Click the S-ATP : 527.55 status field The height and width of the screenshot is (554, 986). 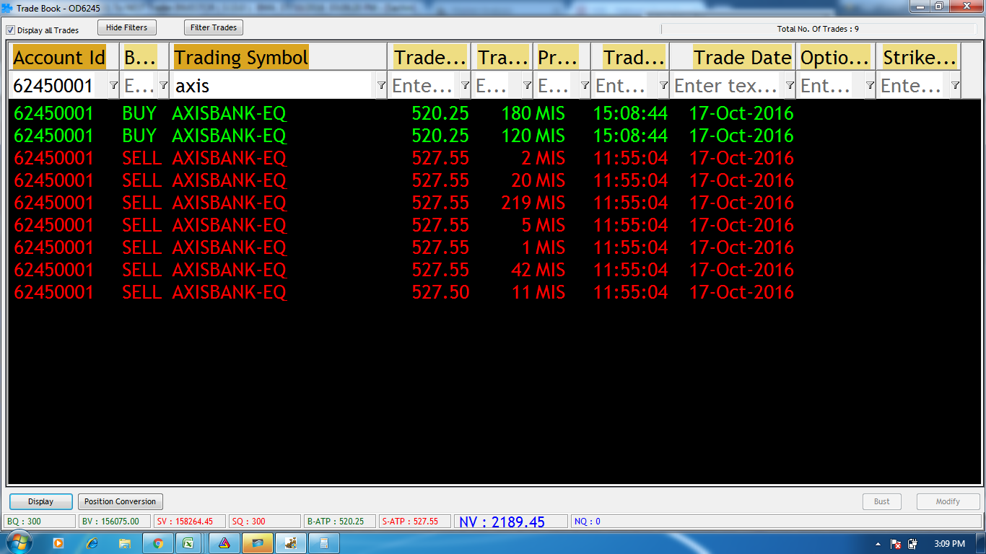(414, 522)
